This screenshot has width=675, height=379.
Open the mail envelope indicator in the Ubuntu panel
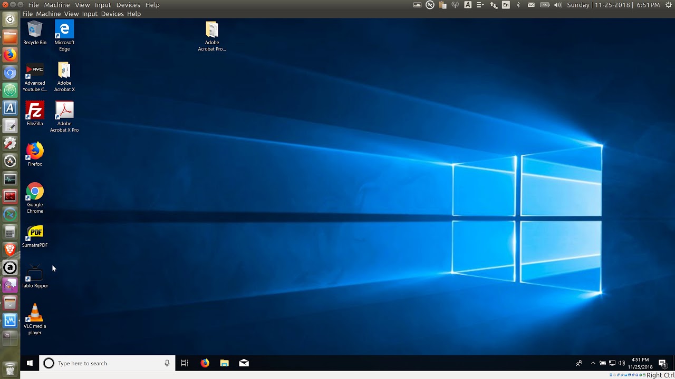532,5
